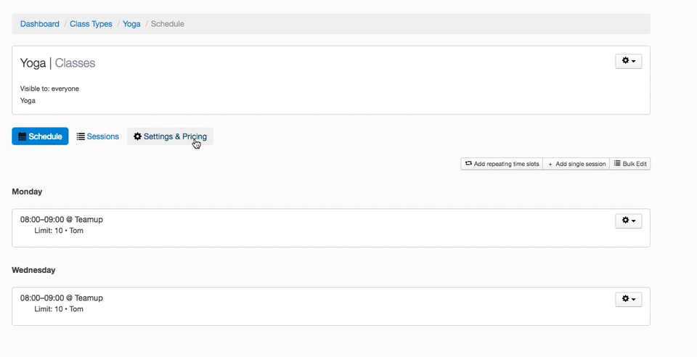Click the Bulk Edit button
The image size is (697, 357).
click(630, 164)
